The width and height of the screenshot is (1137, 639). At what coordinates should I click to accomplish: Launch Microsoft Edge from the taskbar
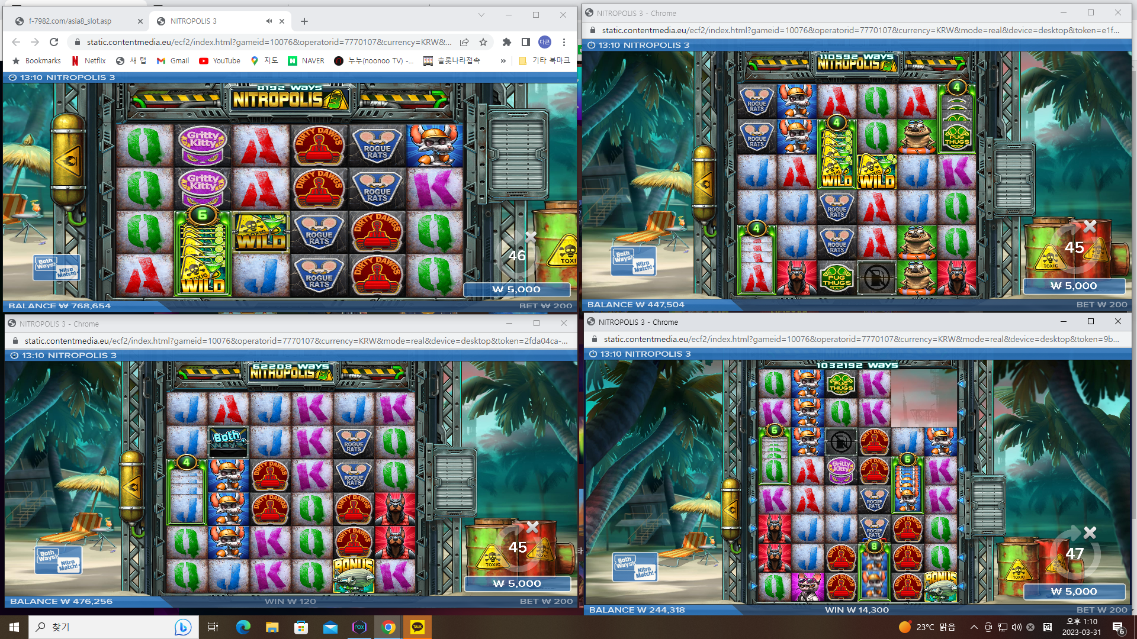243,627
